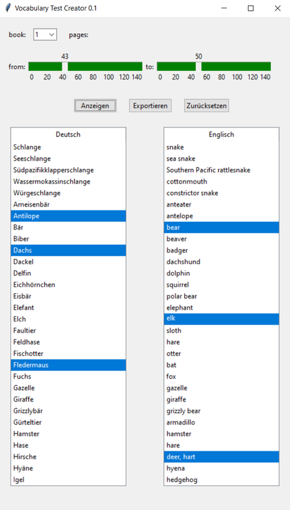Click the Exportieren button
290x510 pixels.
150,106
